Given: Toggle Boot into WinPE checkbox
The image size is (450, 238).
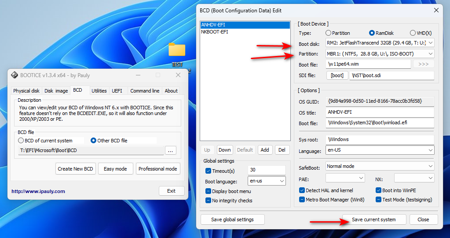Looking at the screenshot, I should pyautogui.click(x=378, y=190).
